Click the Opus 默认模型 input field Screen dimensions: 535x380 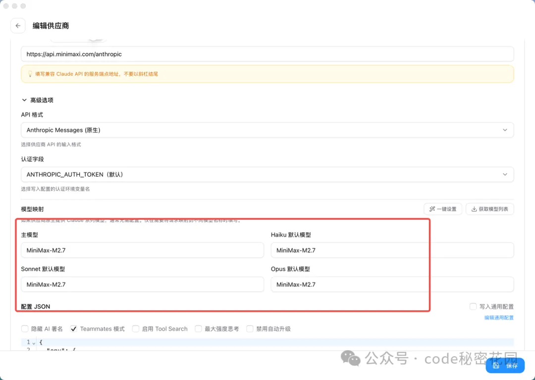pyautogui.click(x=392, y=284)
